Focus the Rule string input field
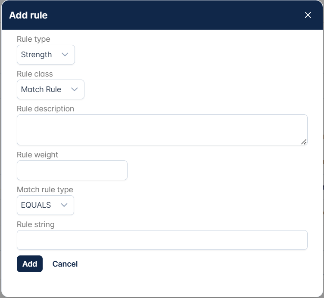Viewport: 324px width, 298px height. pos(162,240)
